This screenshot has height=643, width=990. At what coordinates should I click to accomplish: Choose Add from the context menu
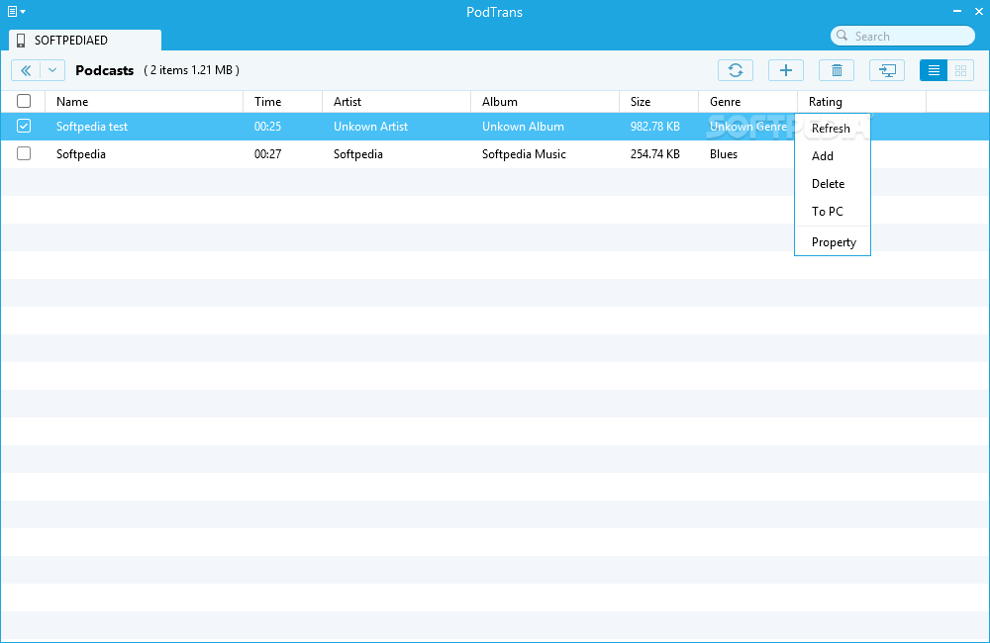pos(833,156)
